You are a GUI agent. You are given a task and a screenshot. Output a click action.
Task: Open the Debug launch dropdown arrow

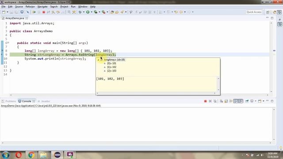tap(84, 12)
